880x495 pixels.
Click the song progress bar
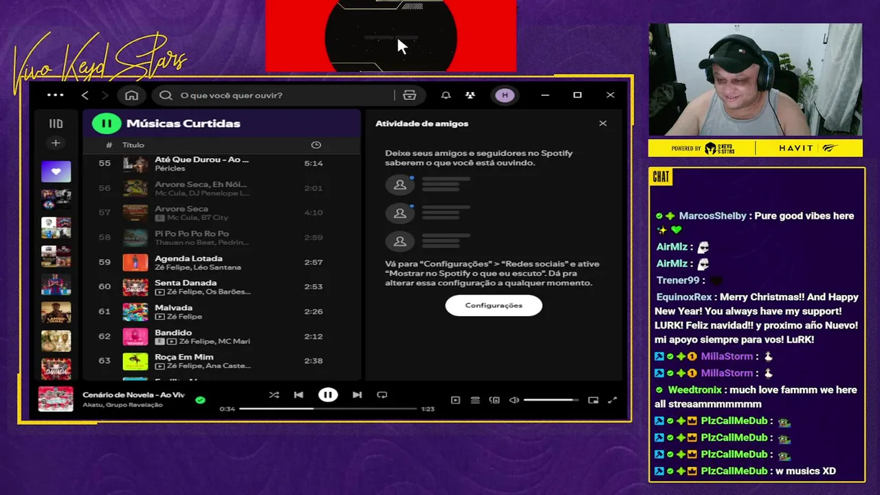coord(328,408)
